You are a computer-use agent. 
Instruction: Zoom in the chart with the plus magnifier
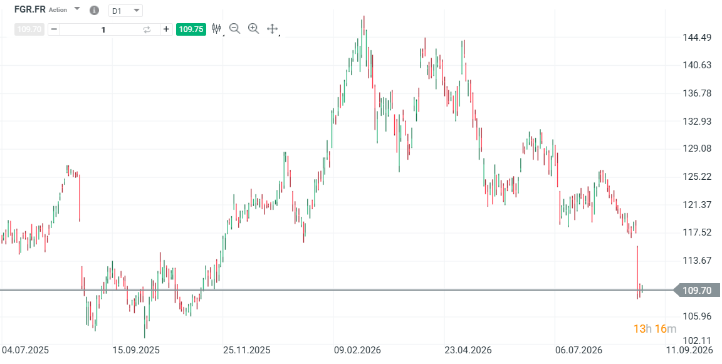point(253,29)
